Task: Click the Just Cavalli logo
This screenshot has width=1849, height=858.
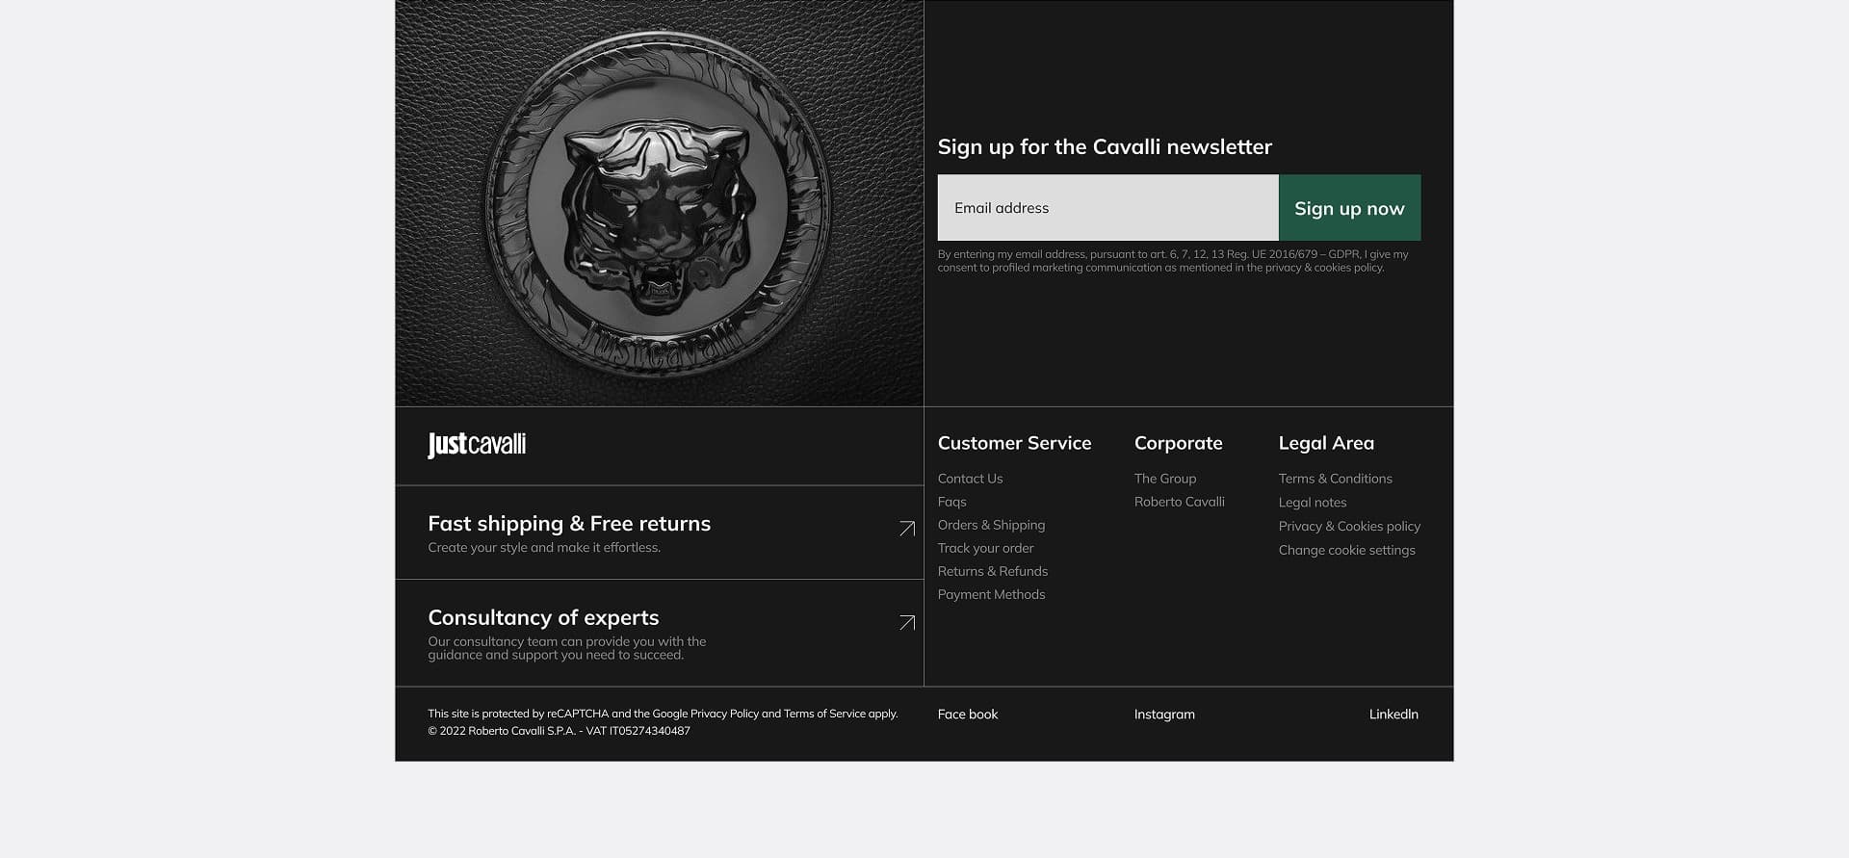Action: pos(477,444)
